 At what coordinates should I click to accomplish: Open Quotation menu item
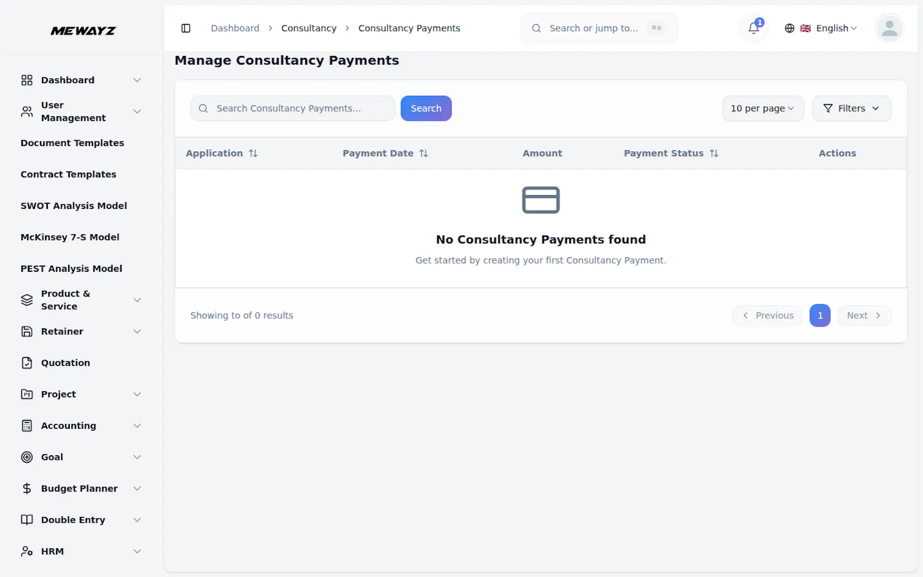point(65,363)
